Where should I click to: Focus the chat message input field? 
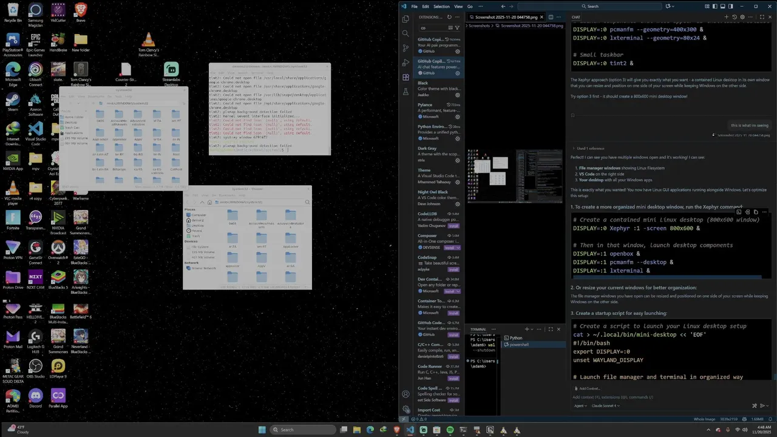(671, 397)
